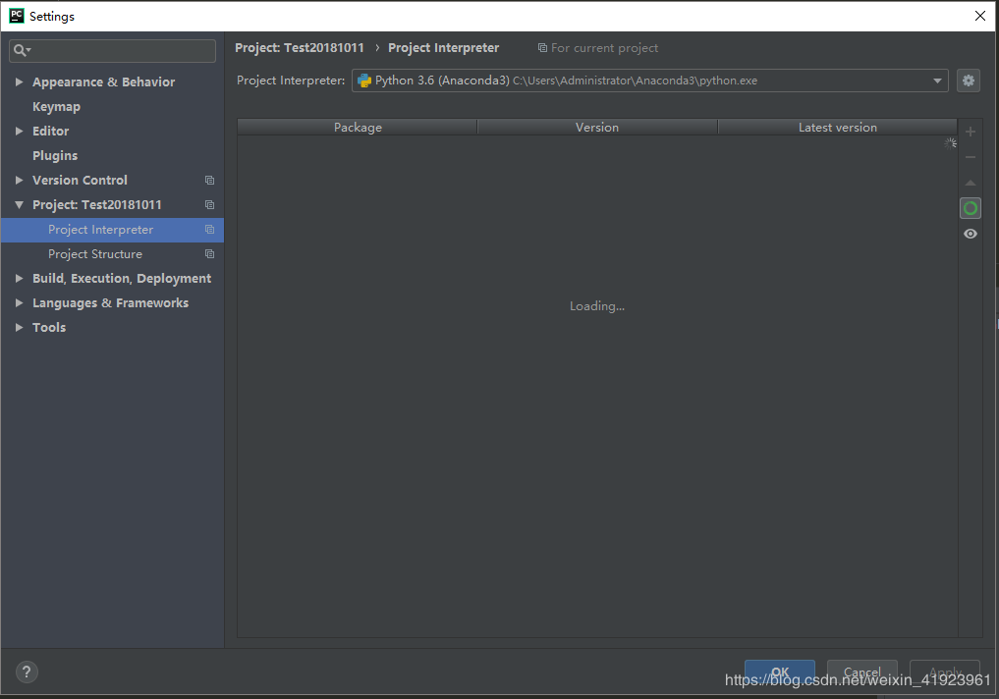
Task: Toggle the green Conda package manager icon
Action: pyautogui.click(x=971, y=208)
